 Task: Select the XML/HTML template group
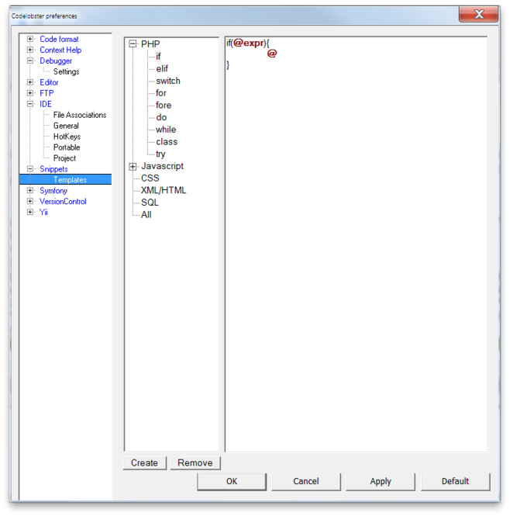(164, 190)
